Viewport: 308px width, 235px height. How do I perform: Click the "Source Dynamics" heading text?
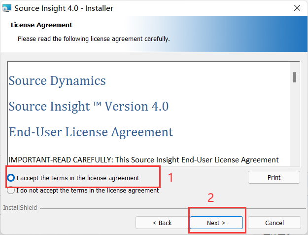point(57,81)
